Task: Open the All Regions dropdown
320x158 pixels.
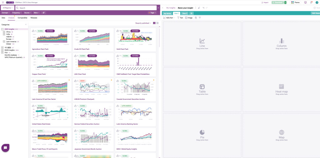Action: click(x=7, y=8)
